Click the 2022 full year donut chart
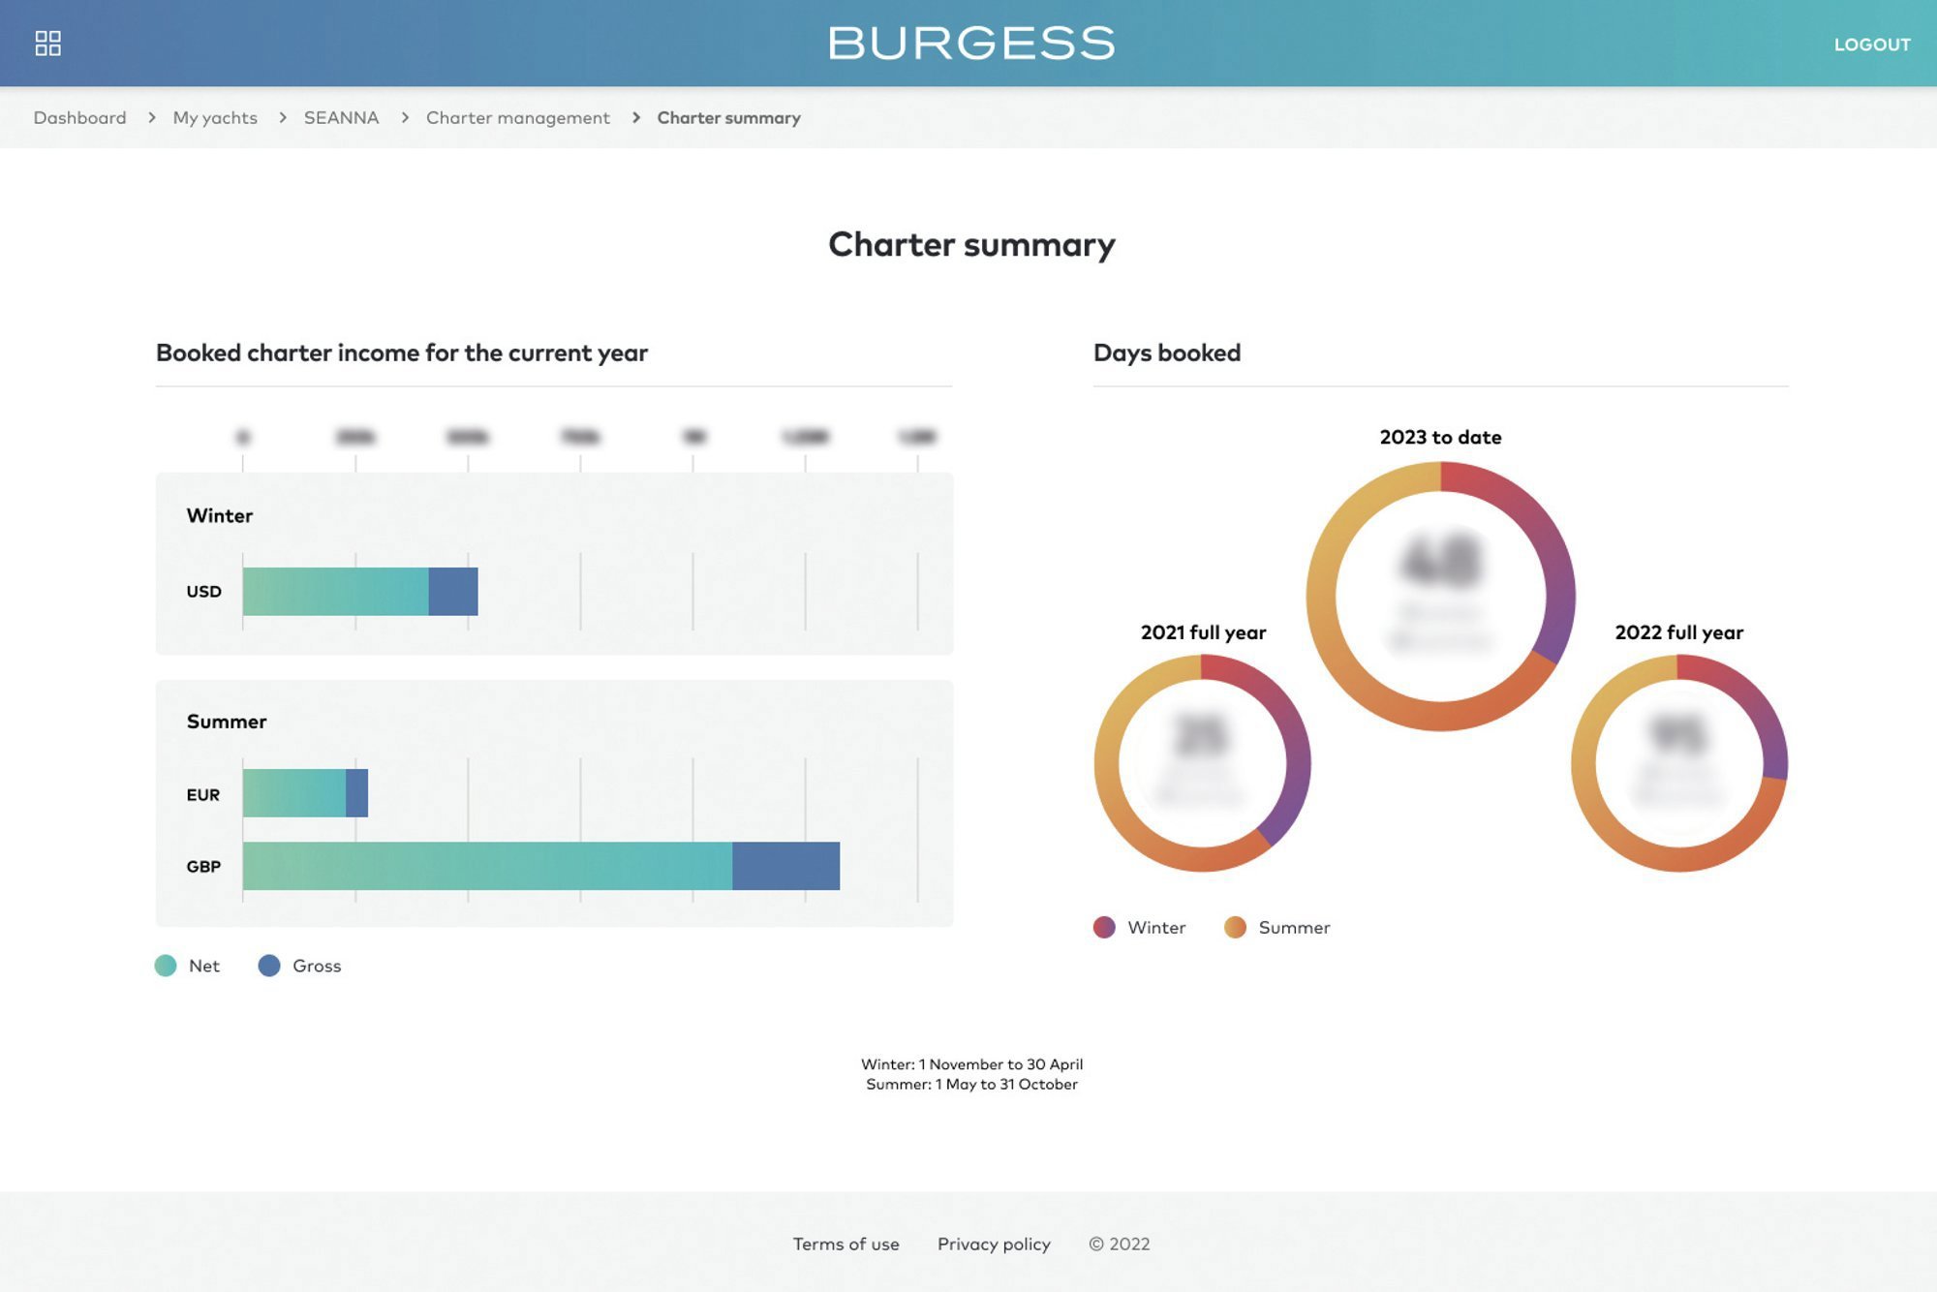The height and width of the screenshot is (1292, 1937). tap(1678, 763)
